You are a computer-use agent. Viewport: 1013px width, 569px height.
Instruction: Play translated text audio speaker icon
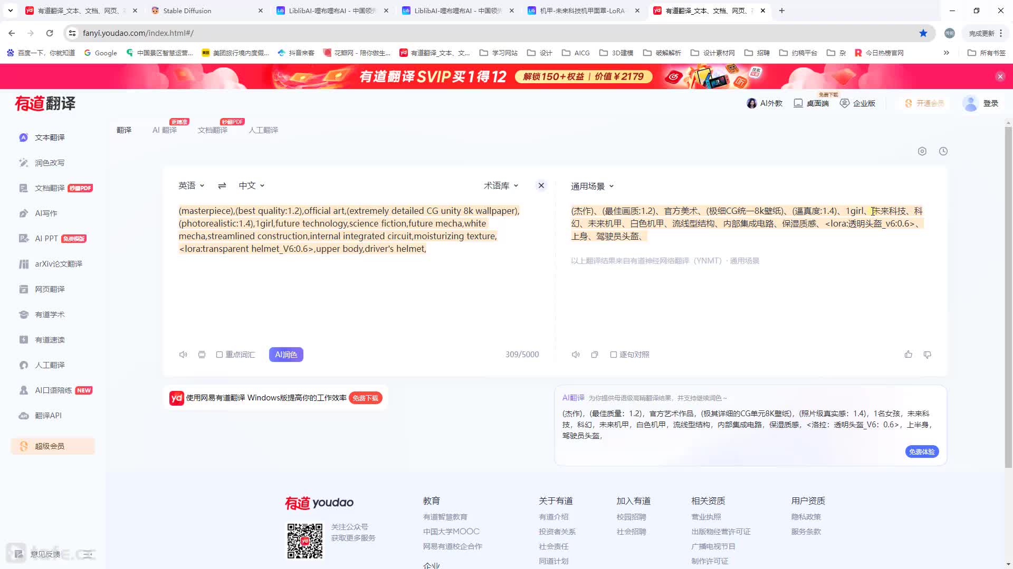click(576, 355)
